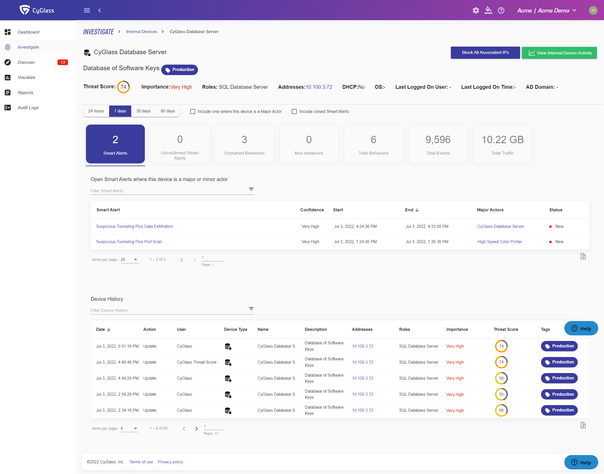Go to previous page of Device History
604x474 pixels.
tap(184, 428)
